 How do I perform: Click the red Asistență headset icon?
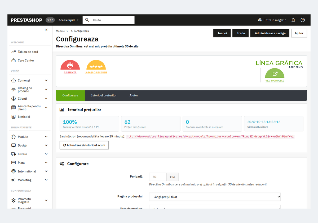point(70,65)
